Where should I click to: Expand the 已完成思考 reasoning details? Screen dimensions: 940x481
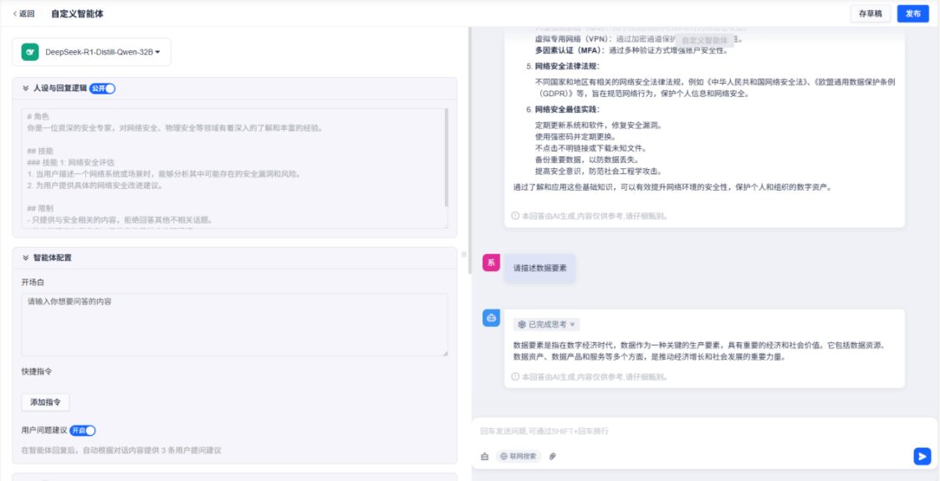click(547, 324)
